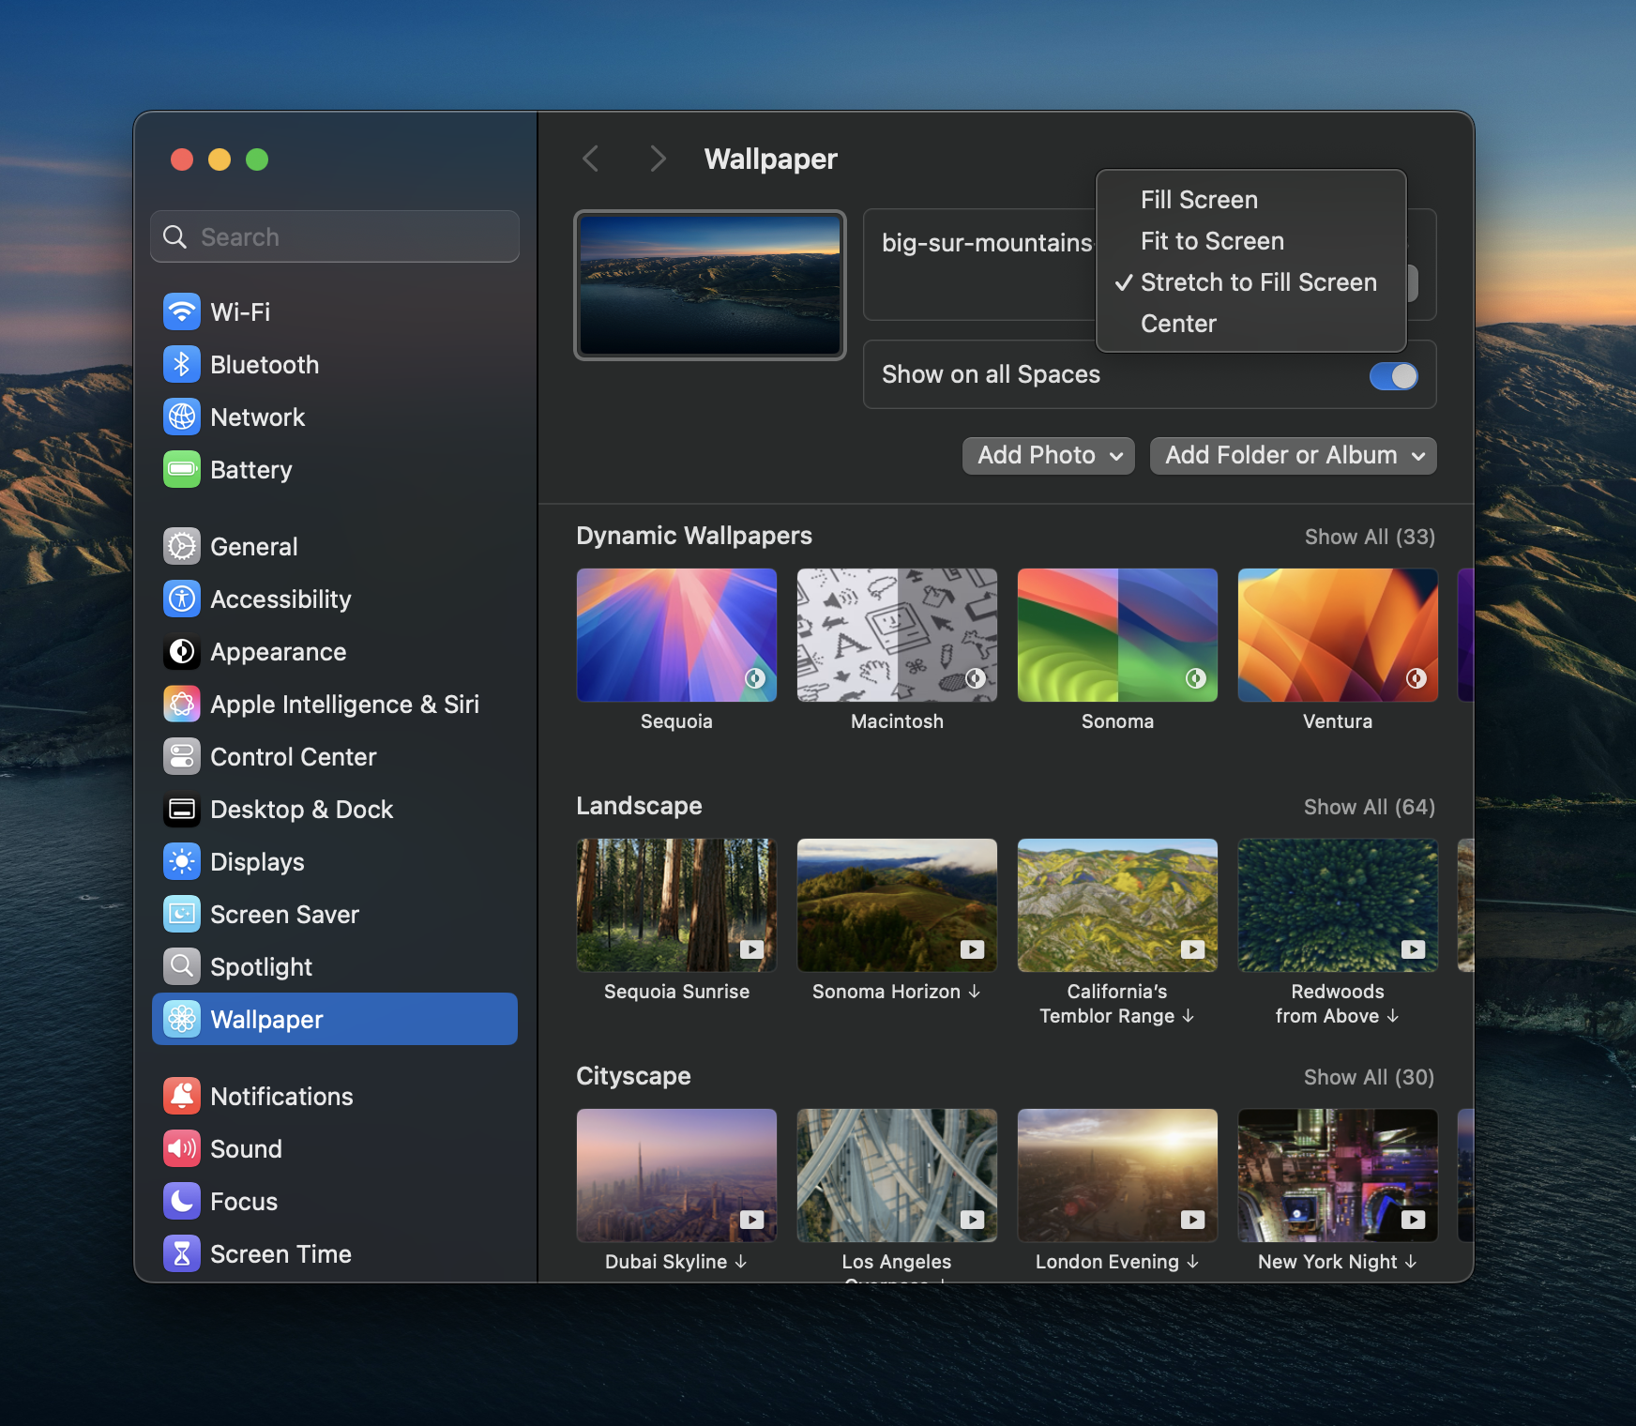The width and height of the screenshot is (1636, 1426).
Task: Toggle Show on all Spaces switch
Action: [1393, 375]
